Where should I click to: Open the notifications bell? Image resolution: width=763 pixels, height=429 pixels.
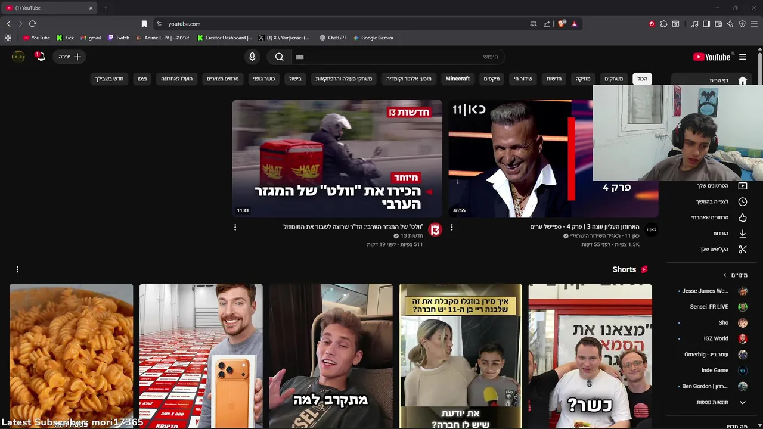[x=40, y=57]
